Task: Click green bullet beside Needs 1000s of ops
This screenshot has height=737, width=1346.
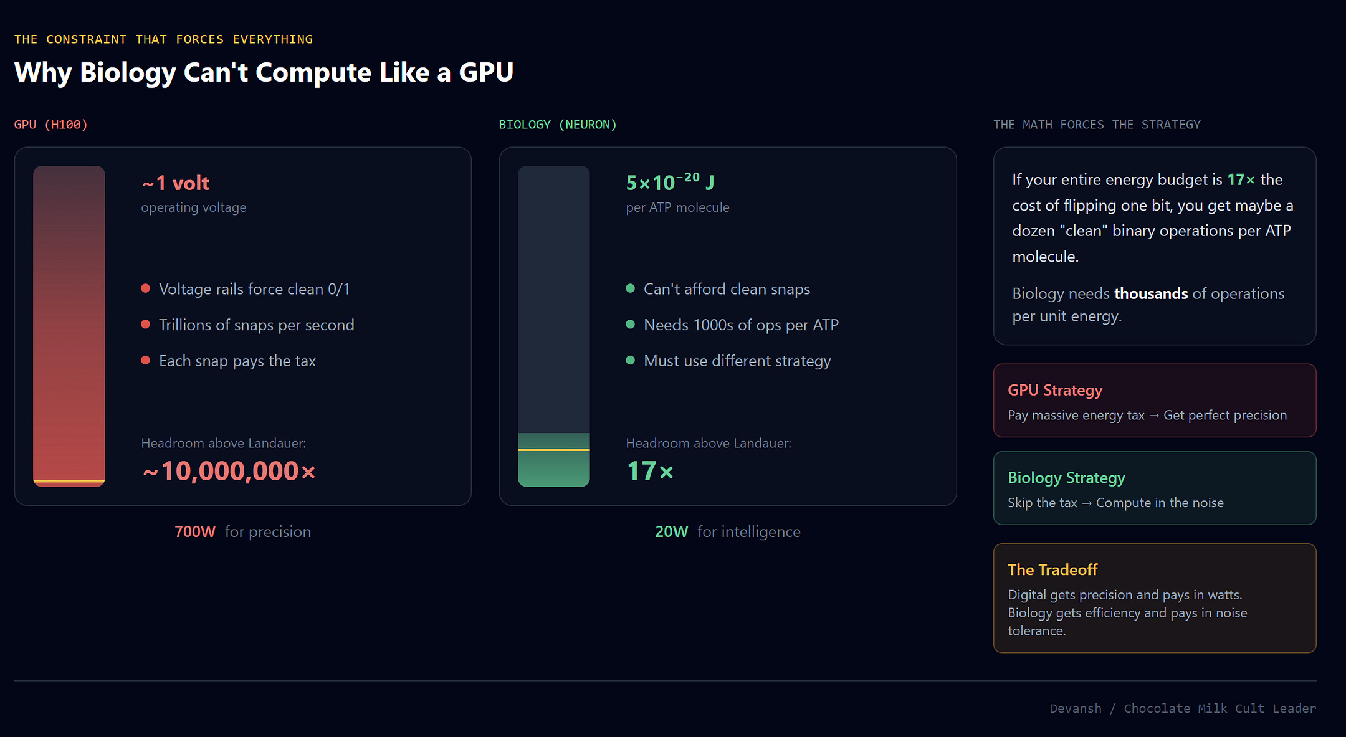Action: coord(630,325)
